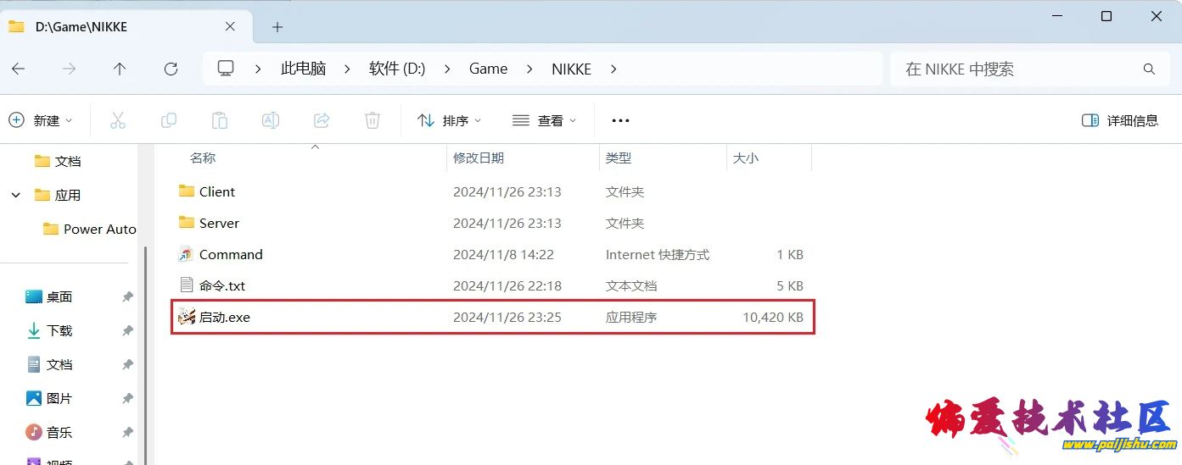Expand chevron after NIKKE breadcrumb
Image resolution: width=1182 pixels, height=465 pixels.
click(x=613, y=69)
